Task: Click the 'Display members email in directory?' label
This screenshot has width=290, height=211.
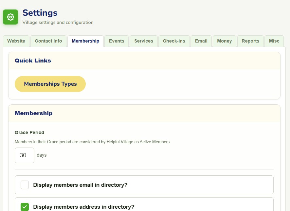Action: tap(80, 185)
